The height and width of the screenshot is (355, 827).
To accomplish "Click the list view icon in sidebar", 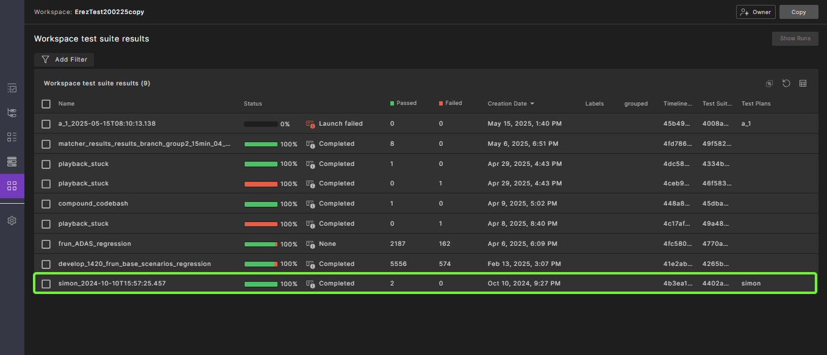I will (12, 137).
